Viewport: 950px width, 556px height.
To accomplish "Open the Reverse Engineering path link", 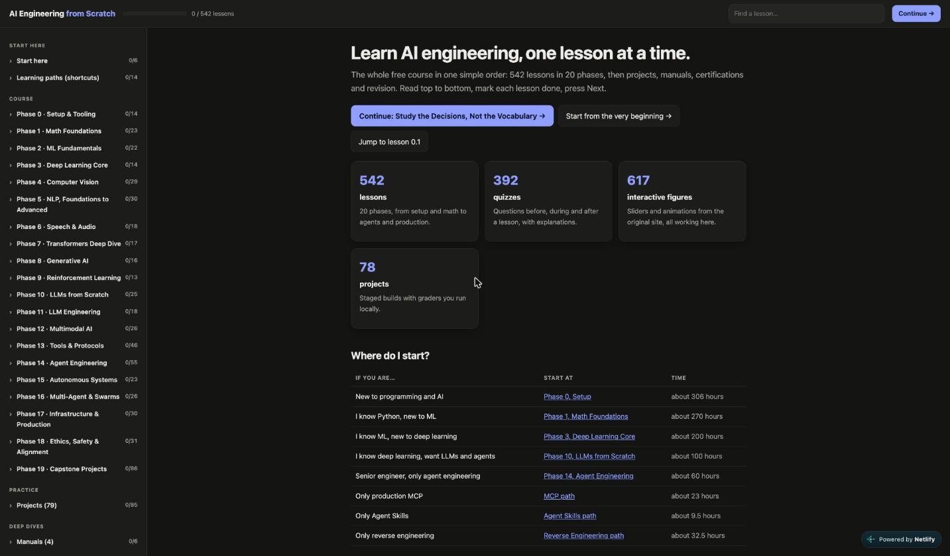I will pyautogui.click(x=583, y=535).
